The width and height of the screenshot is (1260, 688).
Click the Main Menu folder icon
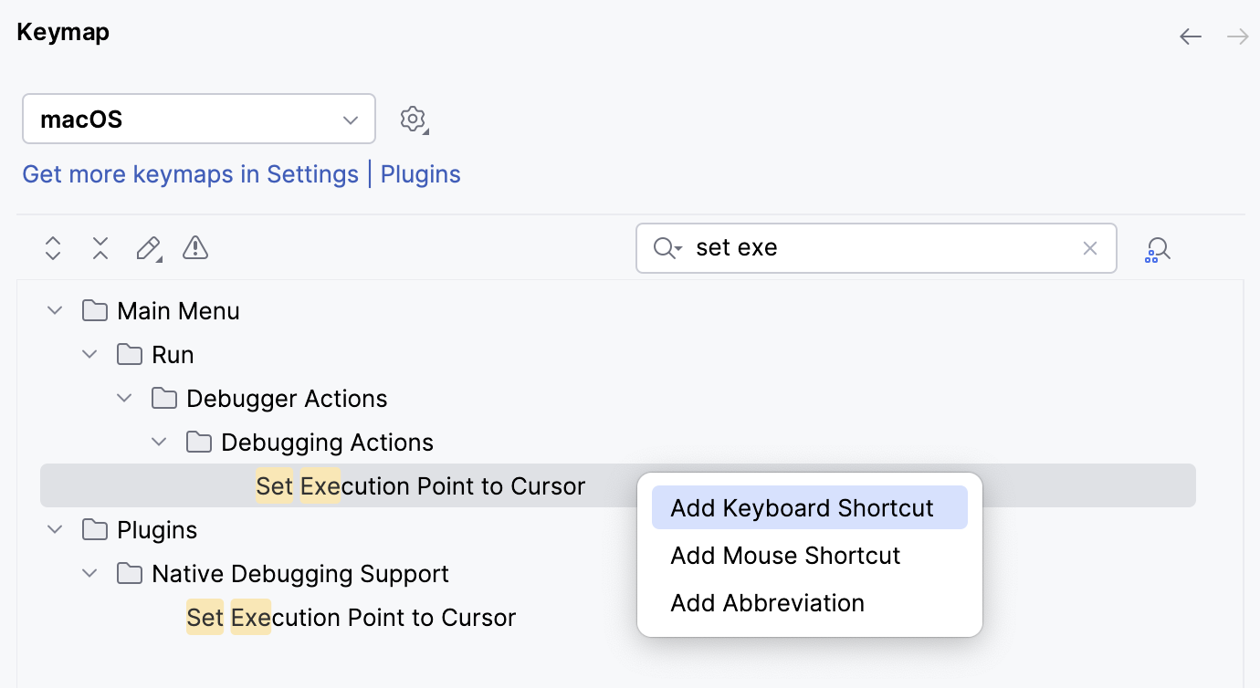(x=94, y=310)
